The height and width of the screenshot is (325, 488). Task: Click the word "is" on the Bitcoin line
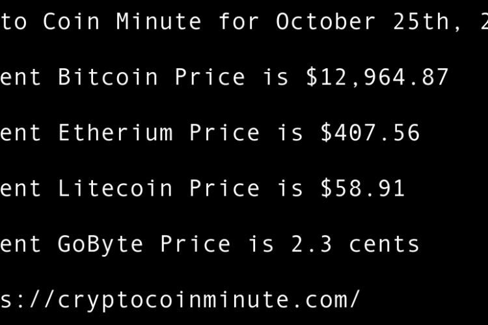275,77
